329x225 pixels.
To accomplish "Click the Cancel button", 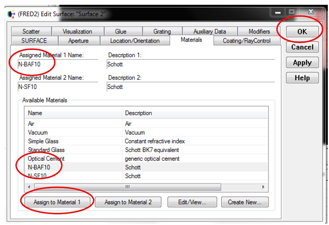I will click(302, 47).
